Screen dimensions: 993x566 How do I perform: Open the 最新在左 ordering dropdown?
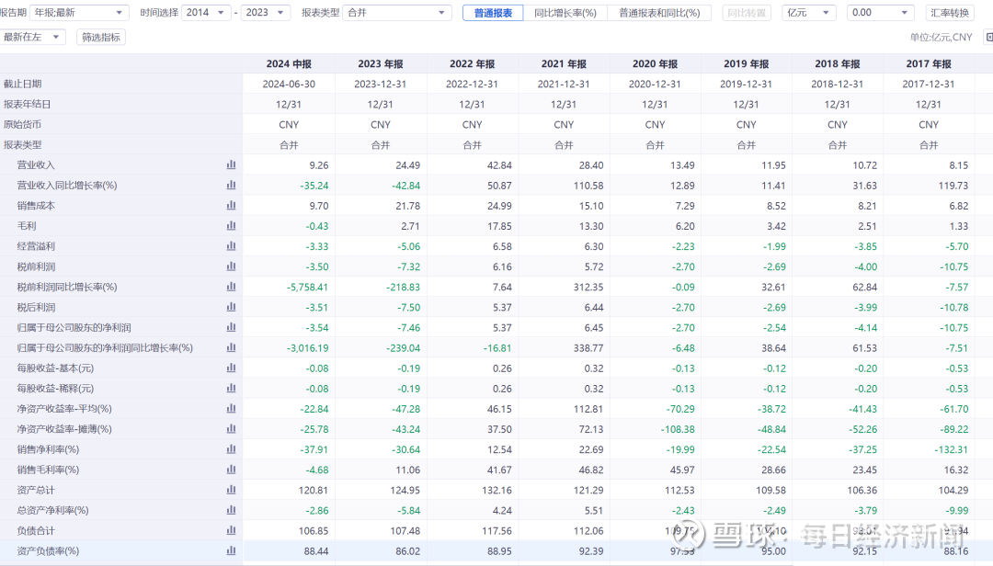[33, 37]
